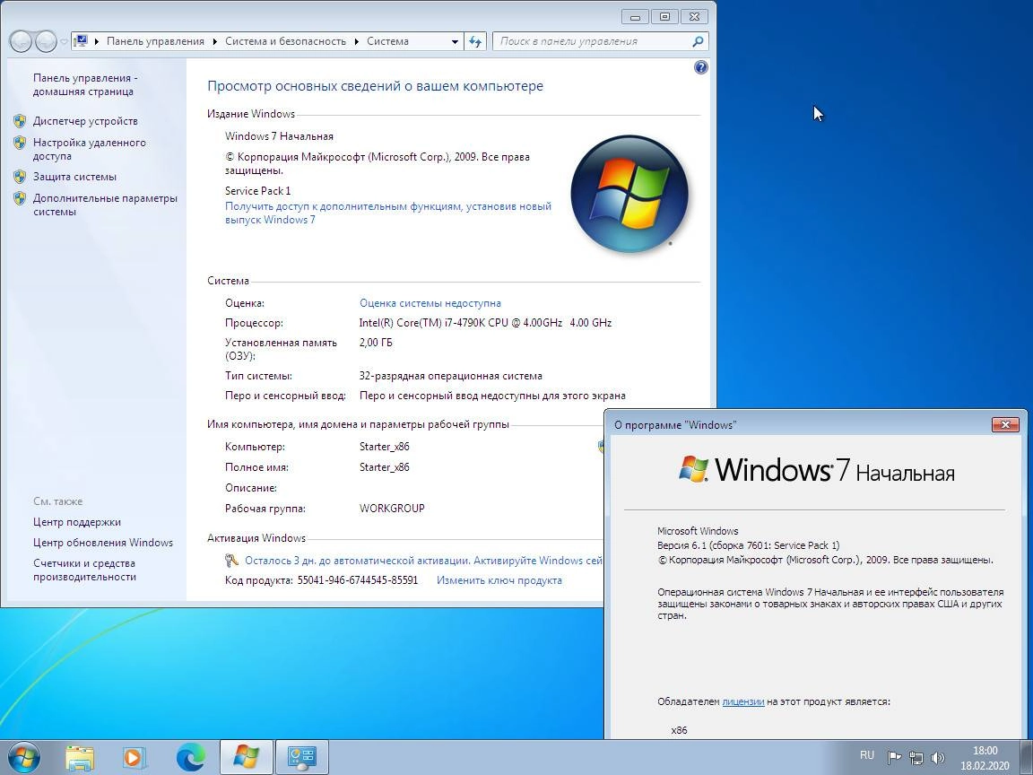Focus the Control Panel search field

tap(593, 41)
